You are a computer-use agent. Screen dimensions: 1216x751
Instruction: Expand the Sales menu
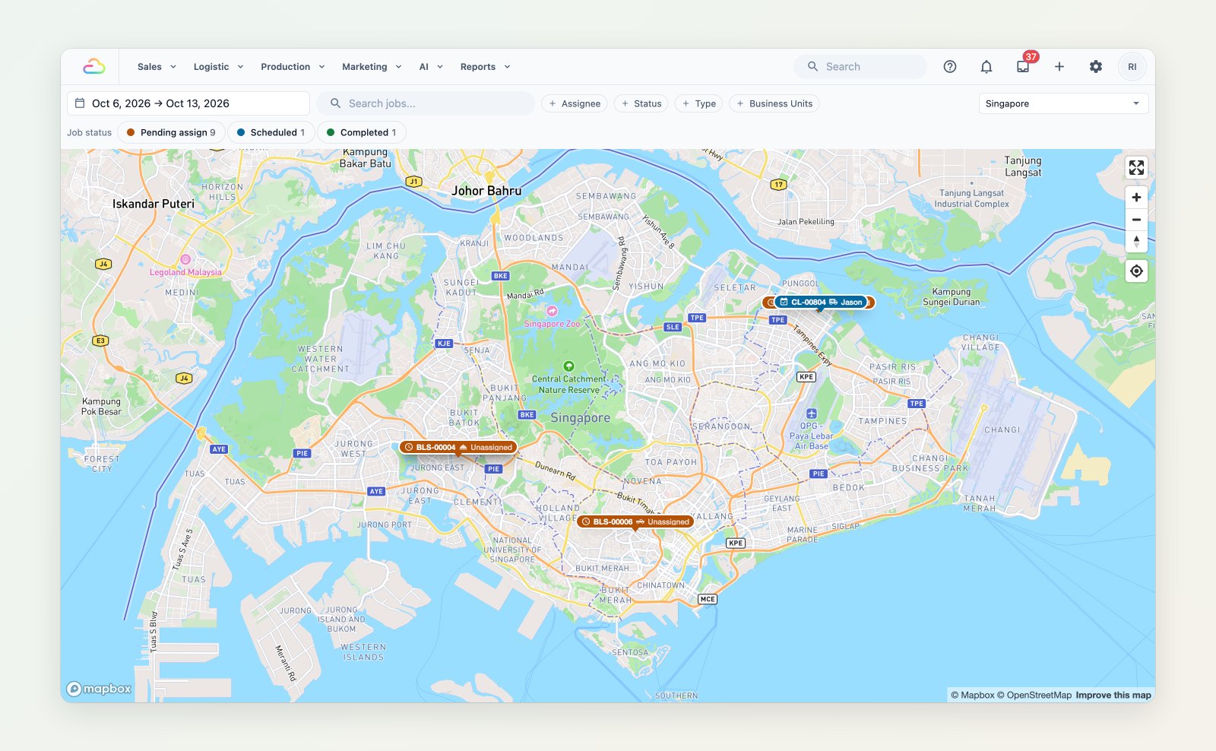coord(157,67)
